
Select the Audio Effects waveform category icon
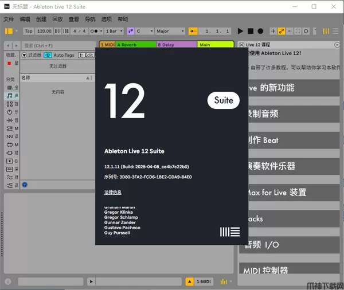10,120
